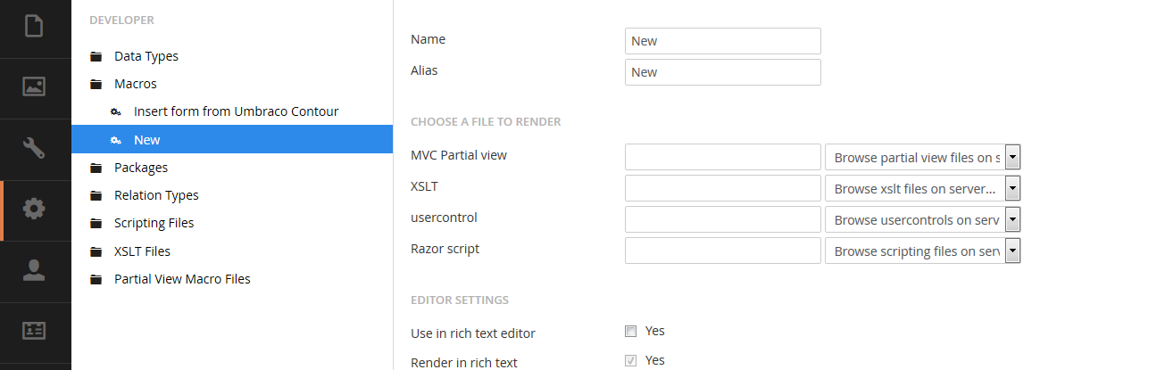Open Browse partial view files dropdown
This screenshot has height=370, width=1165.
tap(922, 158)
